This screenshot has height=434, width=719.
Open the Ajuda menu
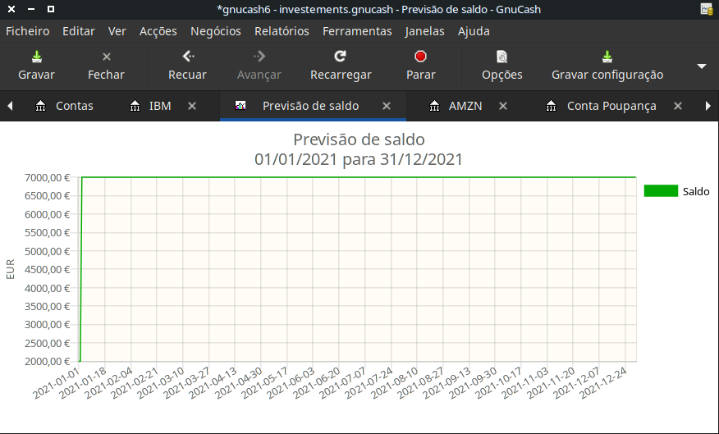(474, 31)
